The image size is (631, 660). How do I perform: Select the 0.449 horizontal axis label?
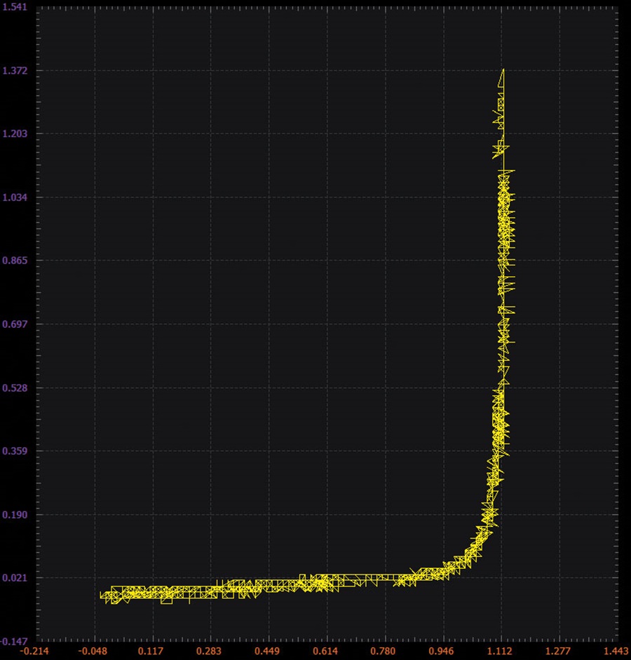point(267,652)
